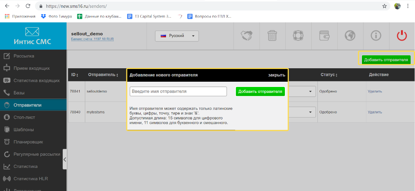Open Фото Тимура Dropbox bookmark
Screen dimensions: 415x191
coord(56,16)
